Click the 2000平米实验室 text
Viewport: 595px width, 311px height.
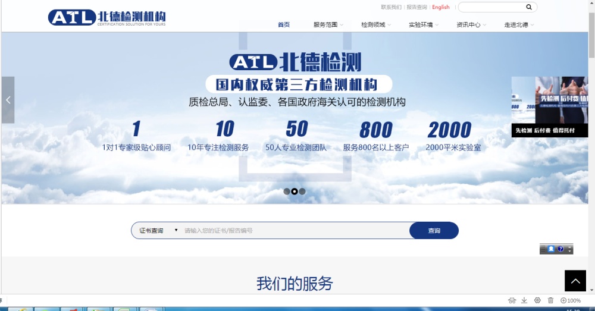pyautogui.click(x=453, y=147)
